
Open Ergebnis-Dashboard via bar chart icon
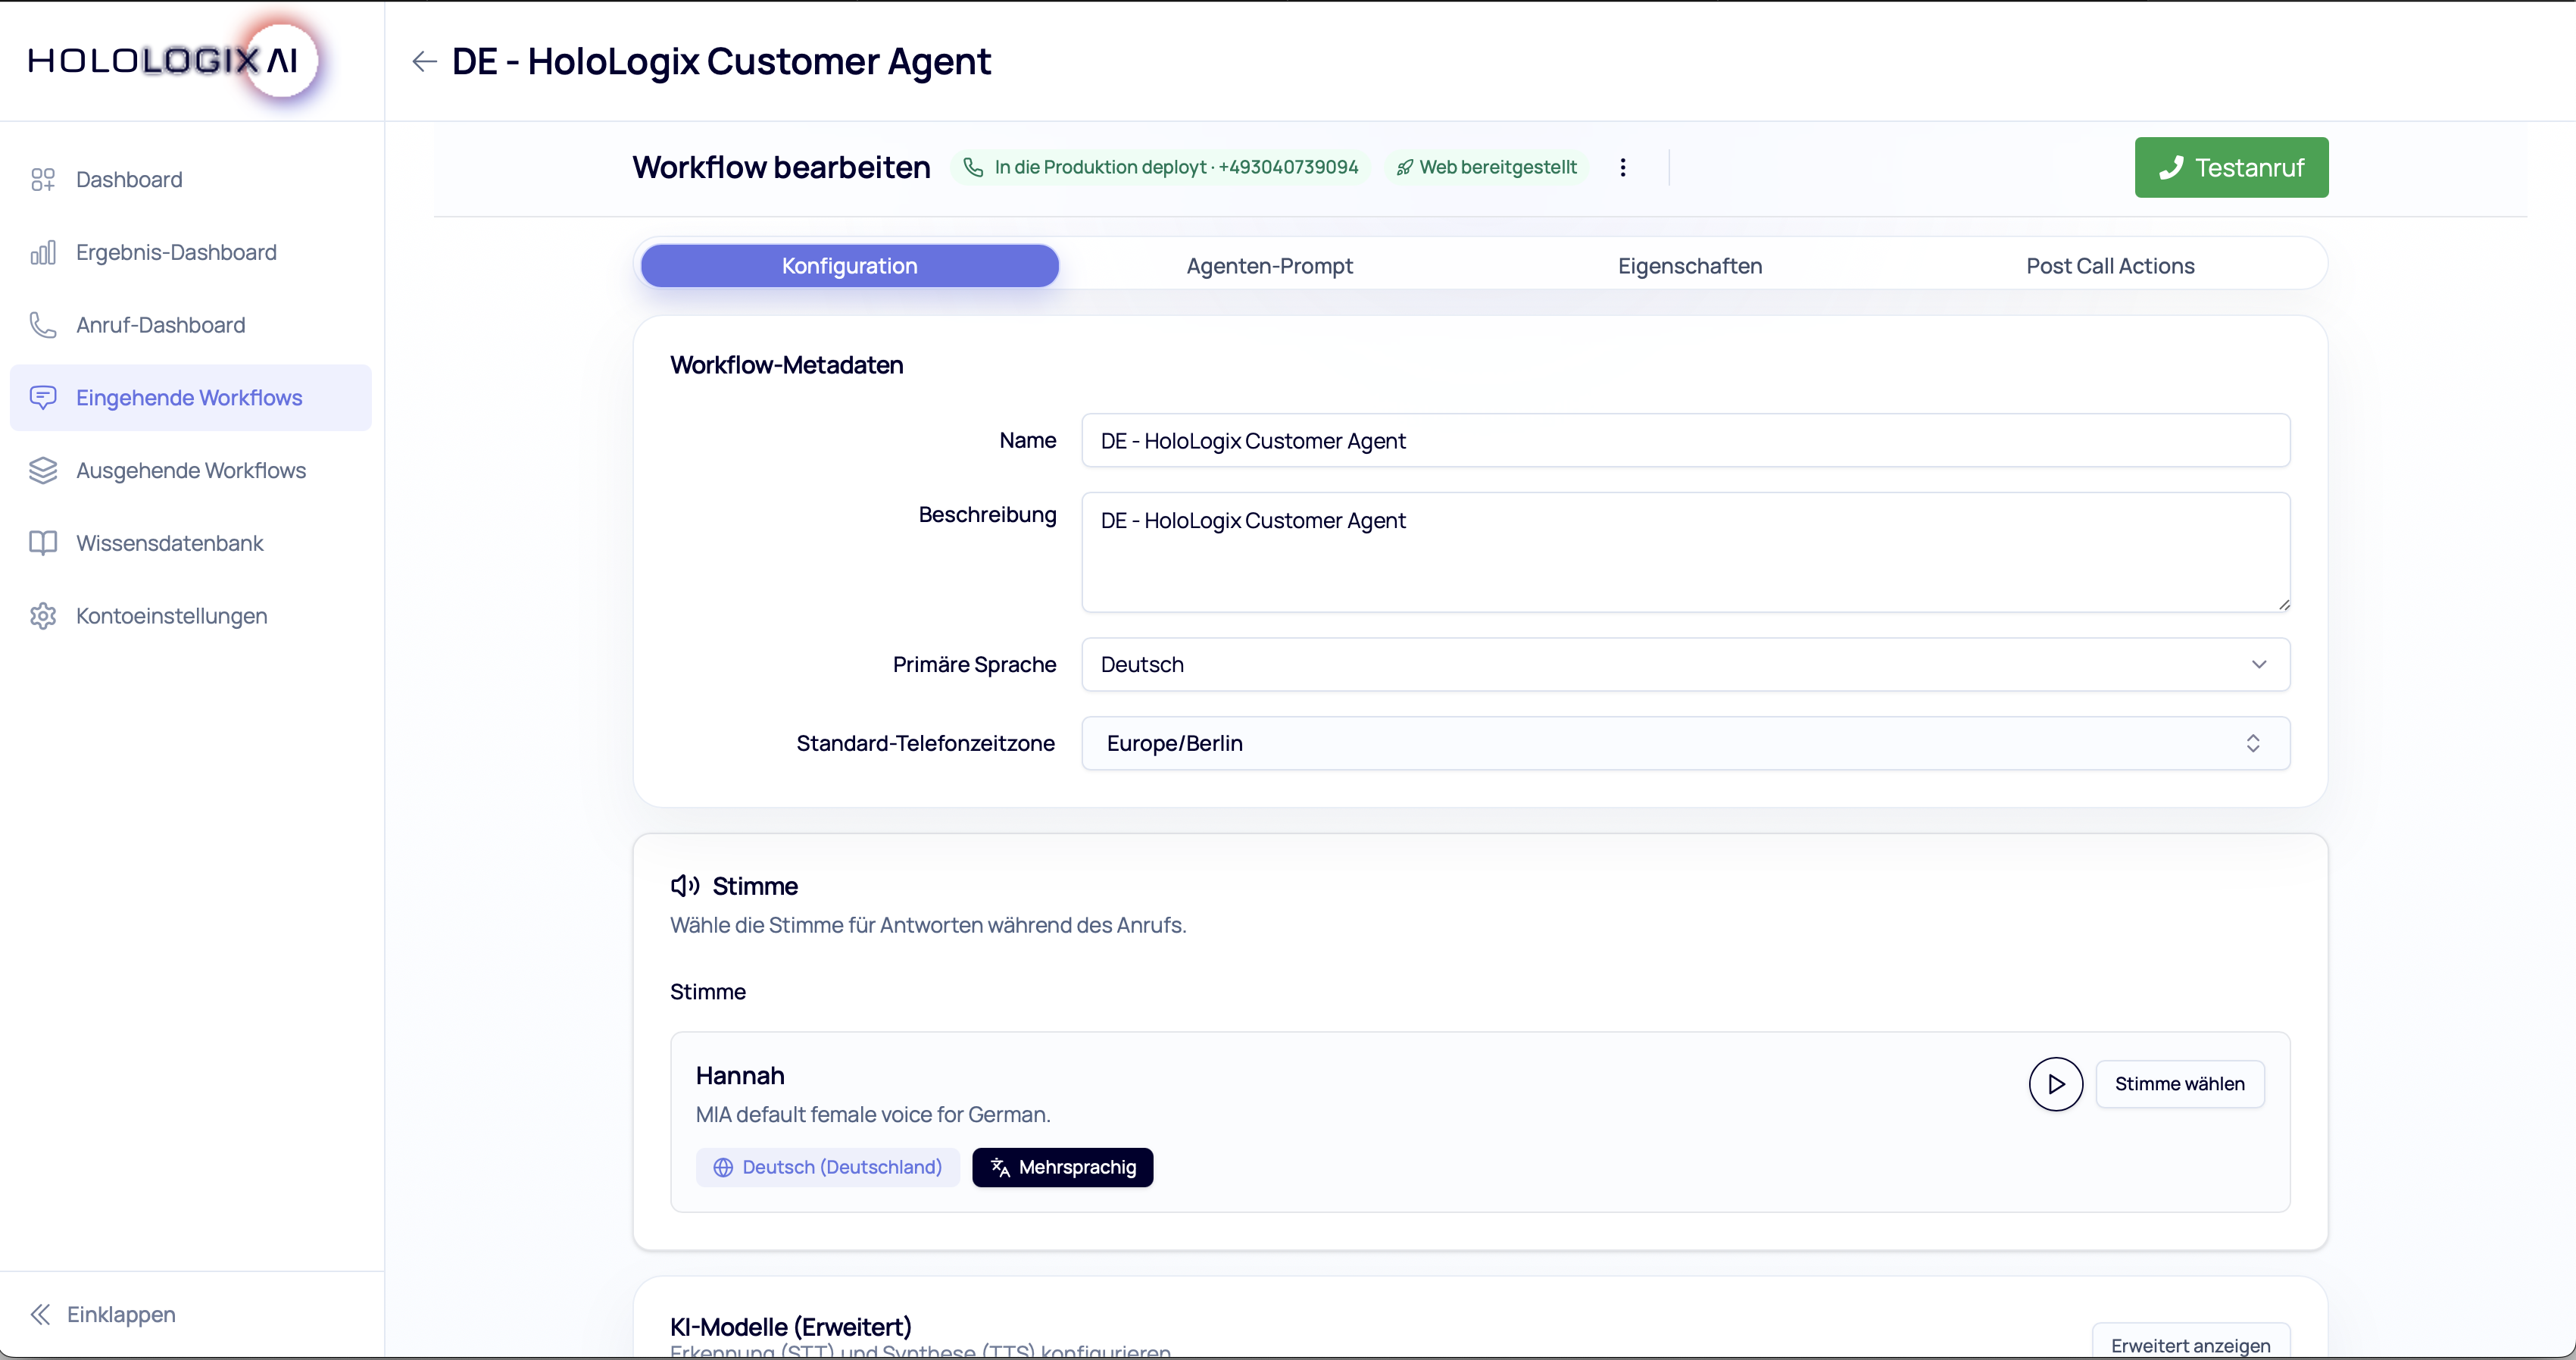click(x=42, y=252)
